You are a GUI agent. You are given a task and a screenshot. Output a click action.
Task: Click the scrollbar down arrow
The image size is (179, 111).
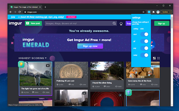[172, 105]
